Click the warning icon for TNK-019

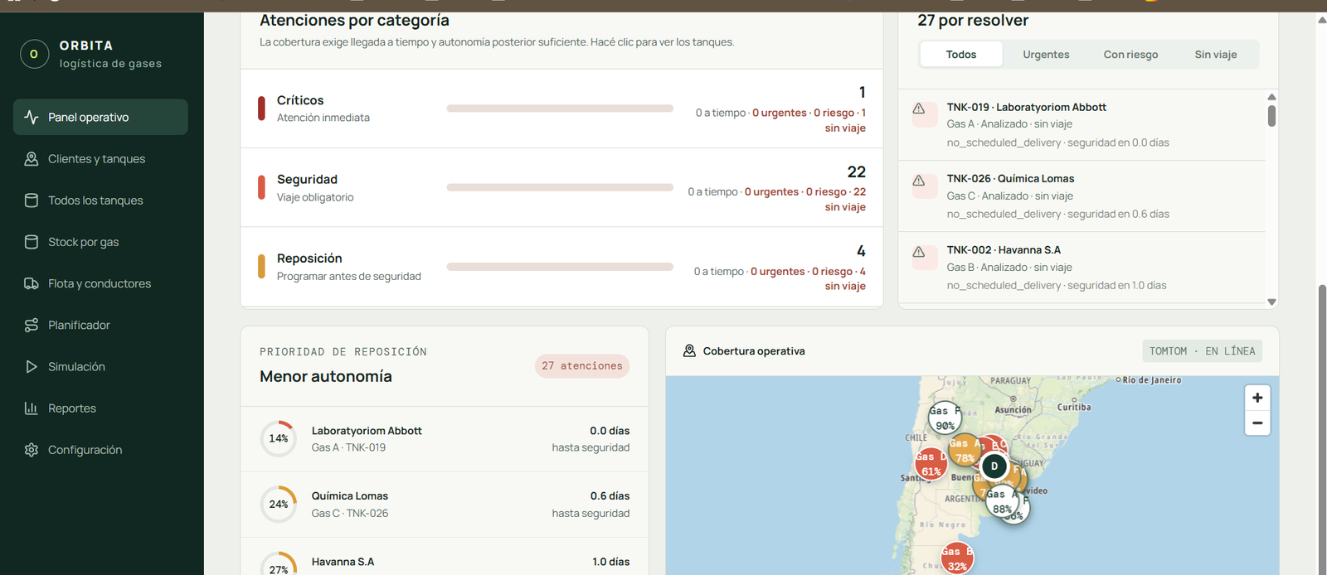(x=919, y=109)
